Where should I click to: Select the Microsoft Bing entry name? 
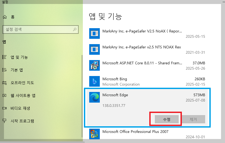click(115, 79)
